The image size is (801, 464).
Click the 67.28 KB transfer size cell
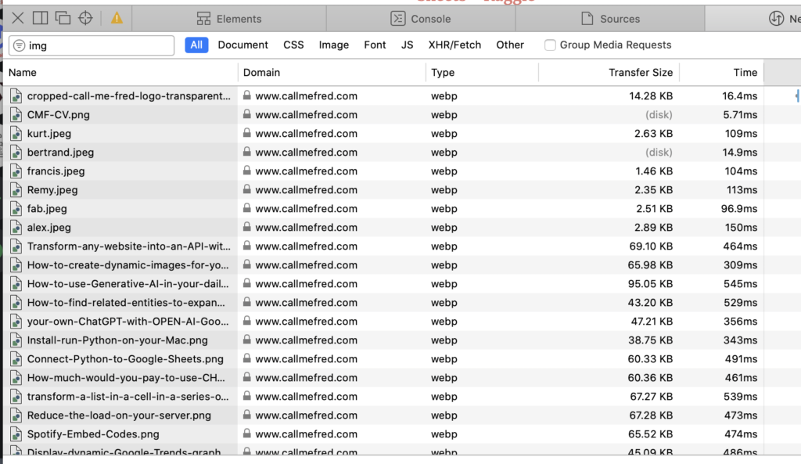click(x=651, y=415)
